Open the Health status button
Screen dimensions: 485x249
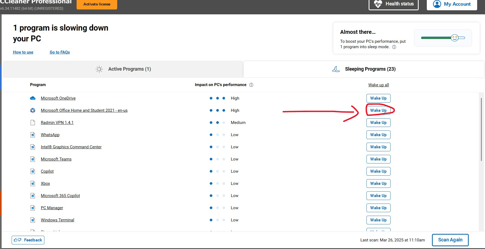point(394,4)
